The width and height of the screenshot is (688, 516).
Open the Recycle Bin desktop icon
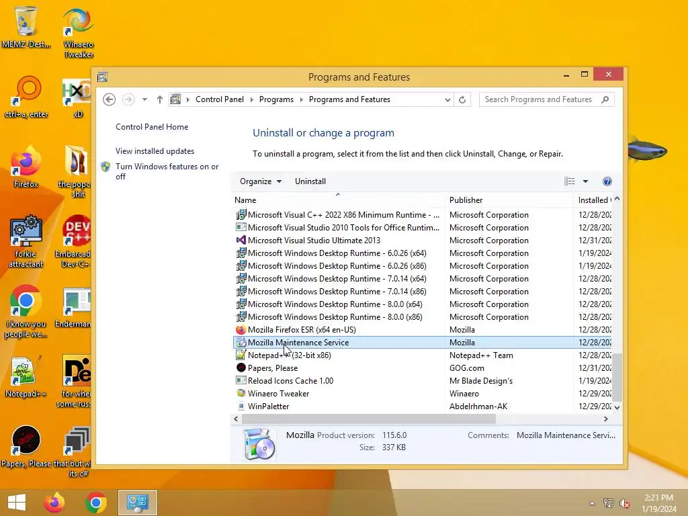click(x=26, y=27)
